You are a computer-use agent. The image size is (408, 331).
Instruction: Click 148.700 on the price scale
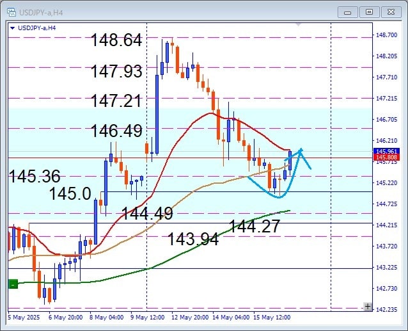point(387,35)
